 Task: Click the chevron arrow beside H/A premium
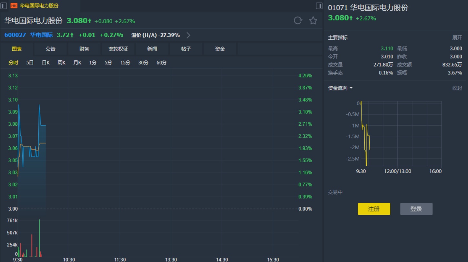188,35
